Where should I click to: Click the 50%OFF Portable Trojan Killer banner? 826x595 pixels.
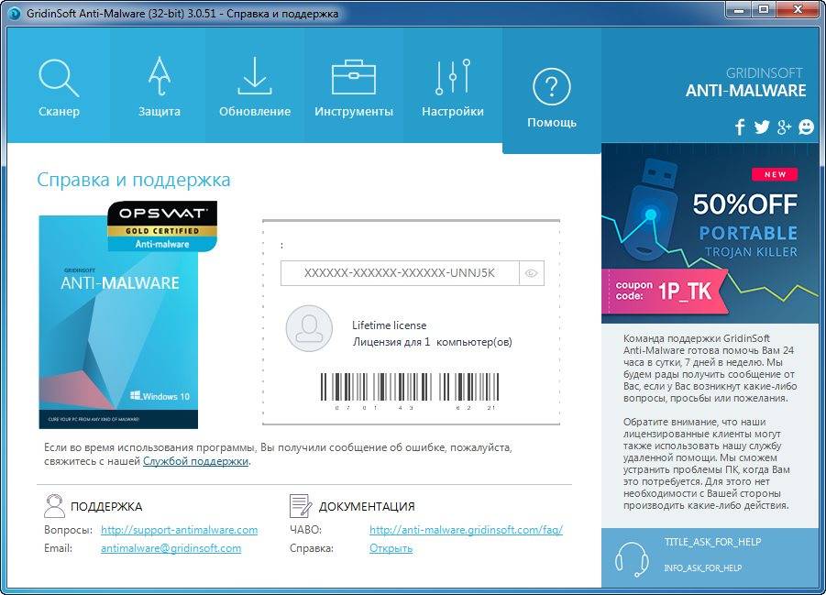click(x=710, y=234)
